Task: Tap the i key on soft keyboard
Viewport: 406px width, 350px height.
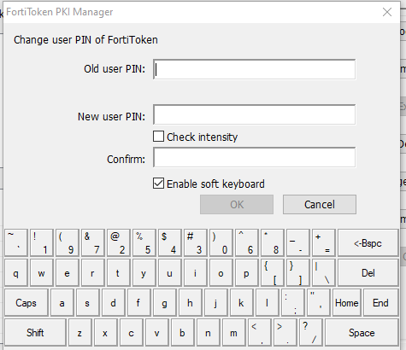Action: tap(196, 272)
